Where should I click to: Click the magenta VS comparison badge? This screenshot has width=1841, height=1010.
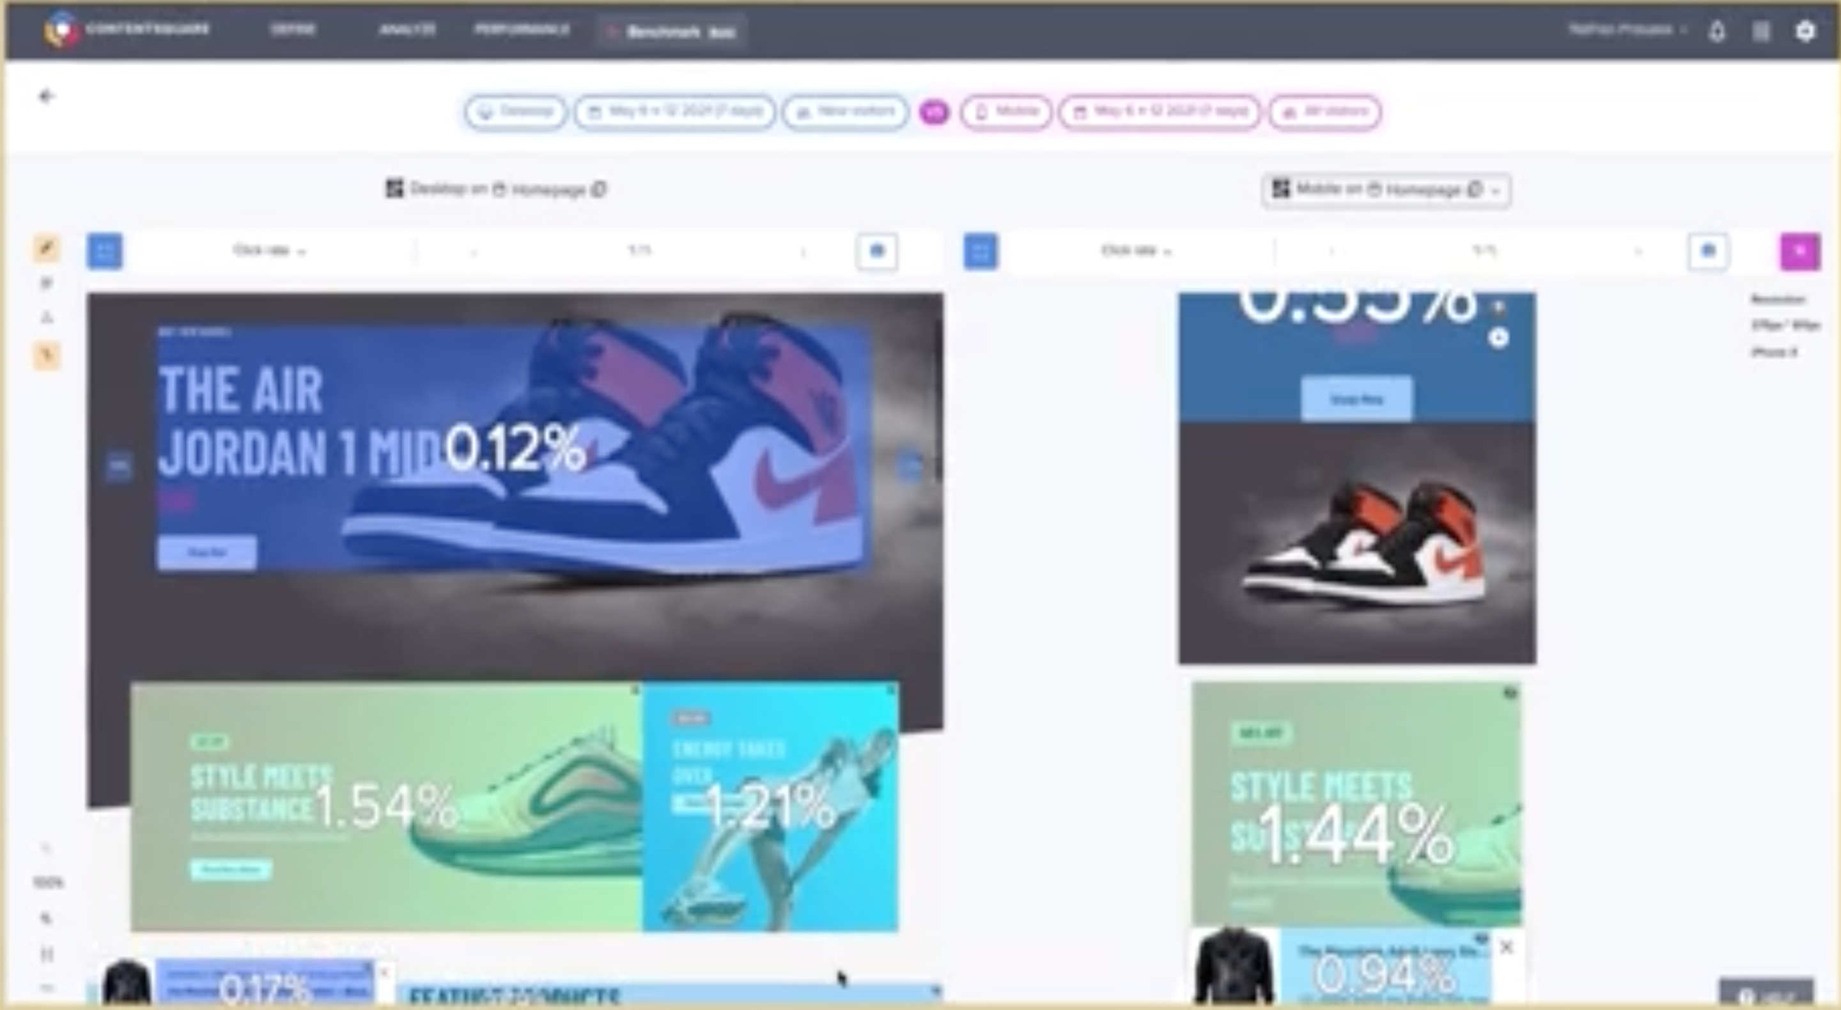pos(934,113)
